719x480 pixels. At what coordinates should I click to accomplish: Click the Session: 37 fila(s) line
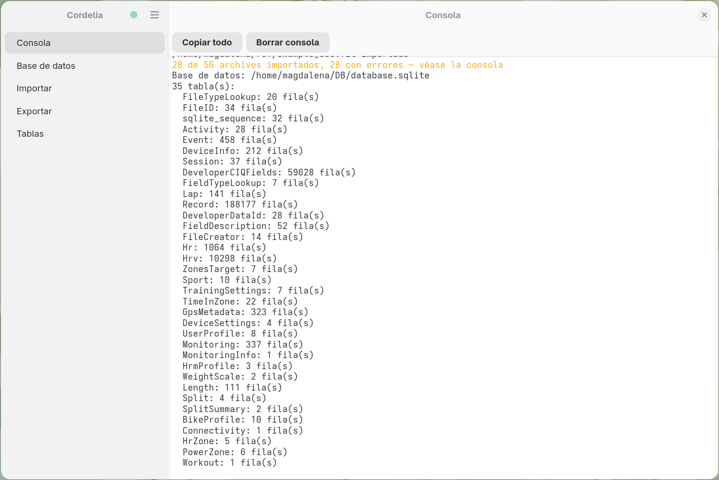[232, 162]
